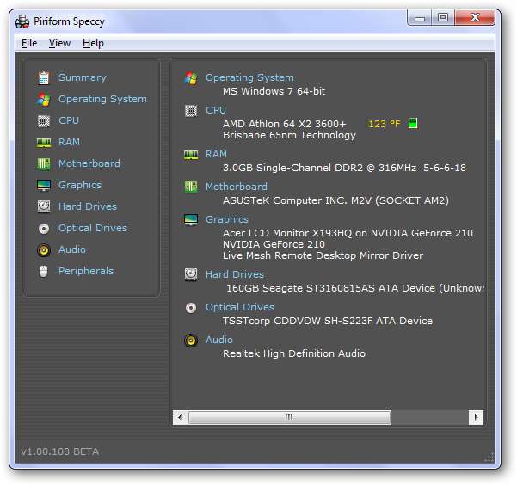Image resolution: width=517 pixels, height=485 pixels.
Task: Click the RAM icon in sidebar
Action: click(x=43, y=142)
